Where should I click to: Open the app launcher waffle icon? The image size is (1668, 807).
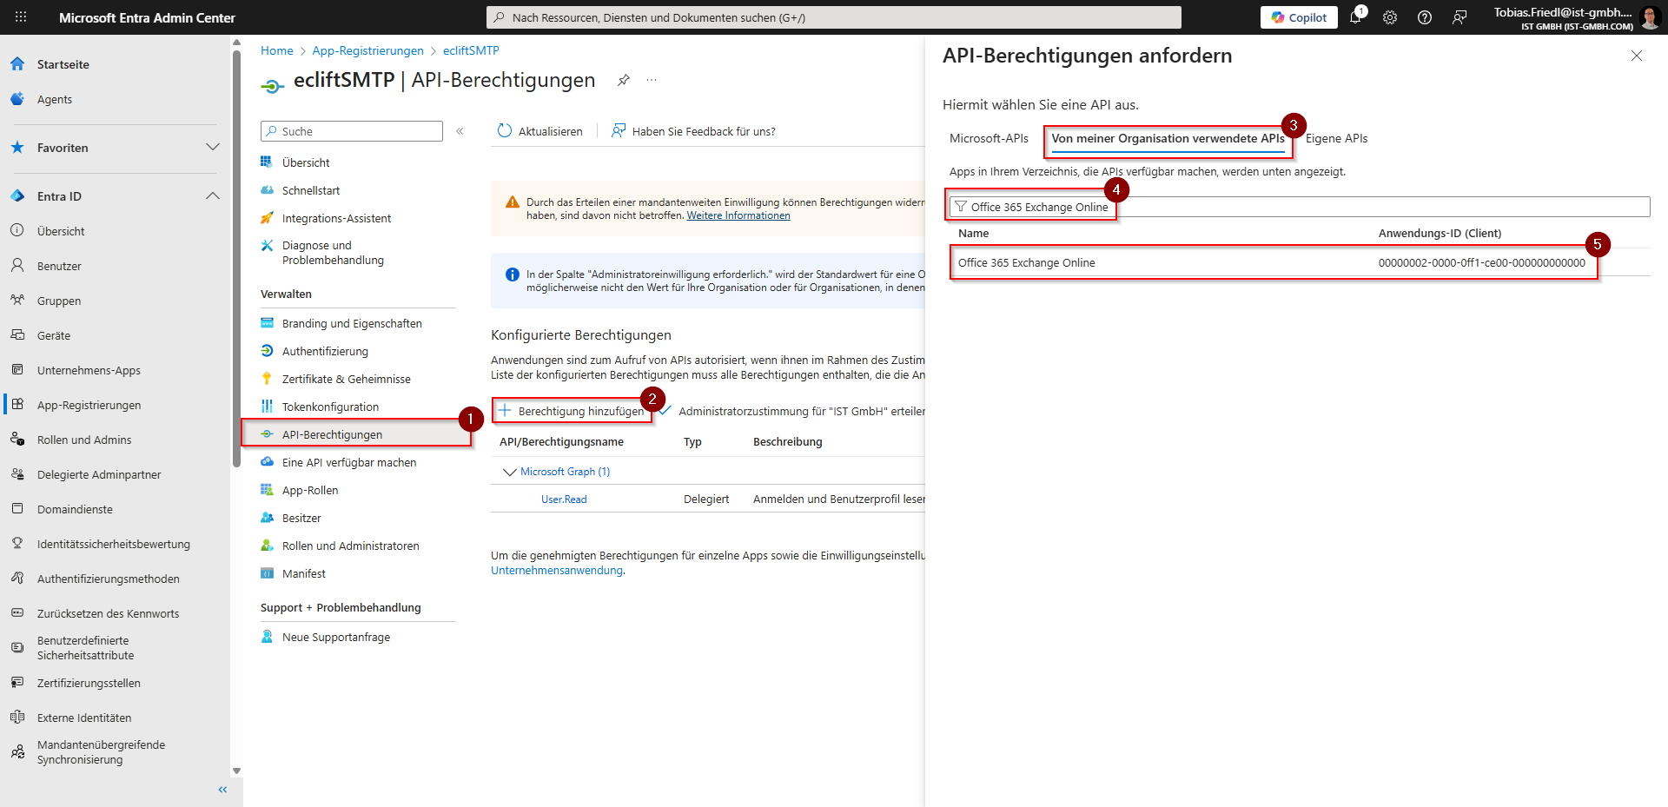[x=21, y=17]
